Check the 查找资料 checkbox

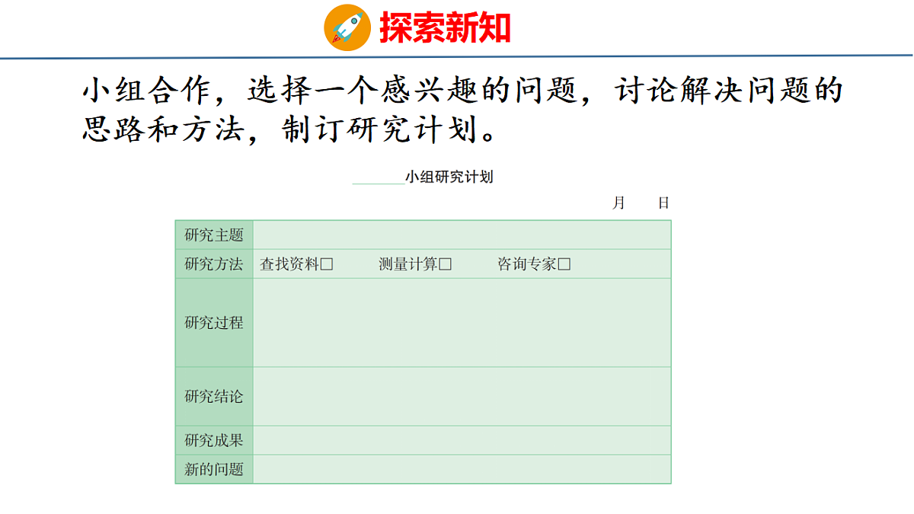(x=327, y=264)
